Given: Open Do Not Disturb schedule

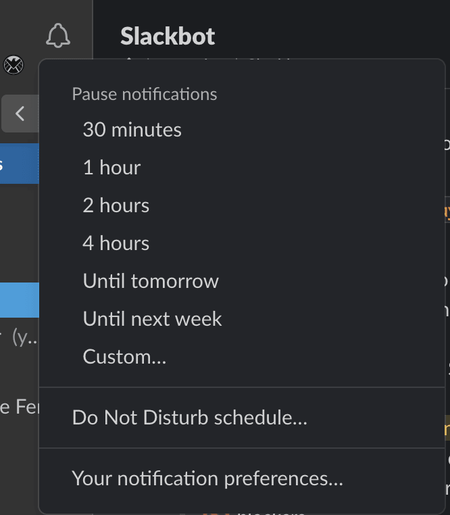Looking at the screenshot, I should (x=242, y=418).
